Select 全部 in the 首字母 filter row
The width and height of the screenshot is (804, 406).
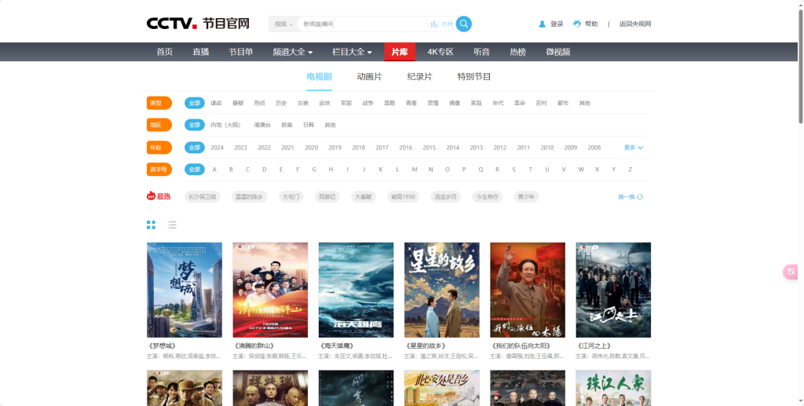click(x=195, y=170)
